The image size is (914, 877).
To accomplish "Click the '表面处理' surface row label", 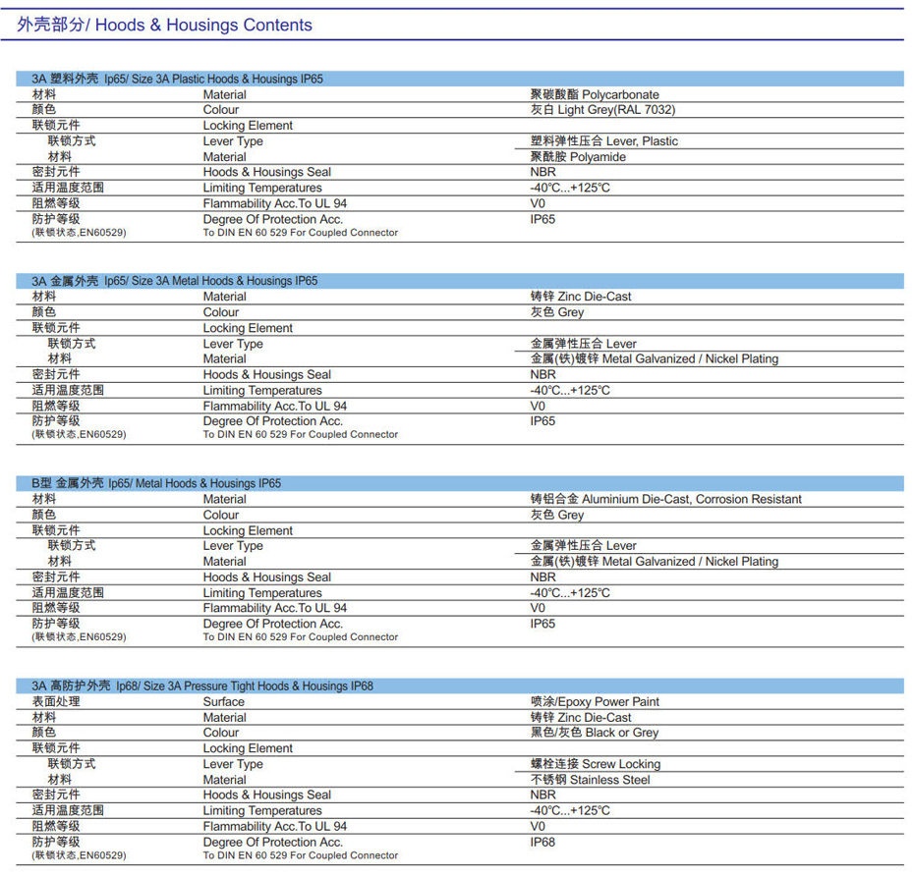I will [x=56, y=702].
